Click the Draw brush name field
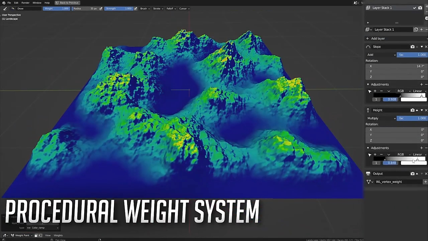The height and width of the screenshot is (241, 428). [x=28, y=8]
